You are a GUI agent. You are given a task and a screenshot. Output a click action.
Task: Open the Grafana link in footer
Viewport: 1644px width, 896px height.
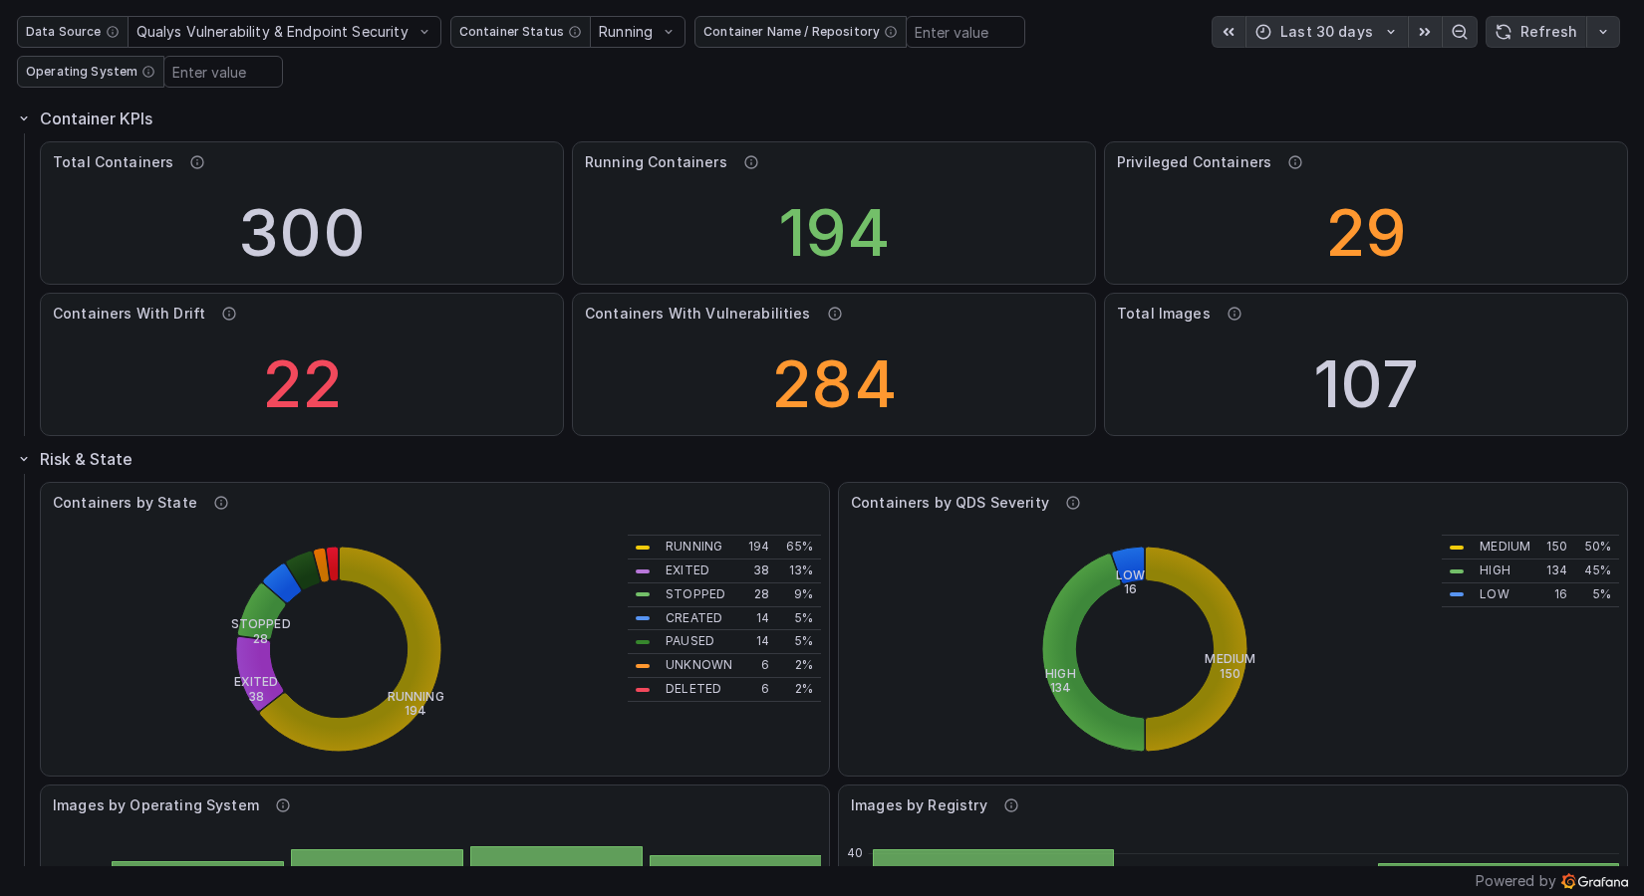point(1595,881)
